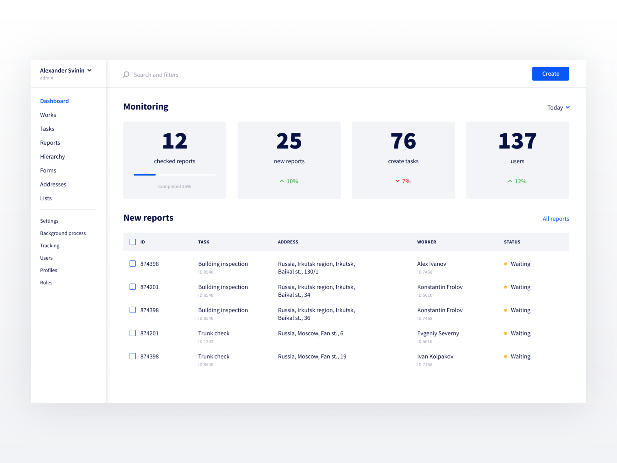Open the 76 create tasks card

coord(403,160)
